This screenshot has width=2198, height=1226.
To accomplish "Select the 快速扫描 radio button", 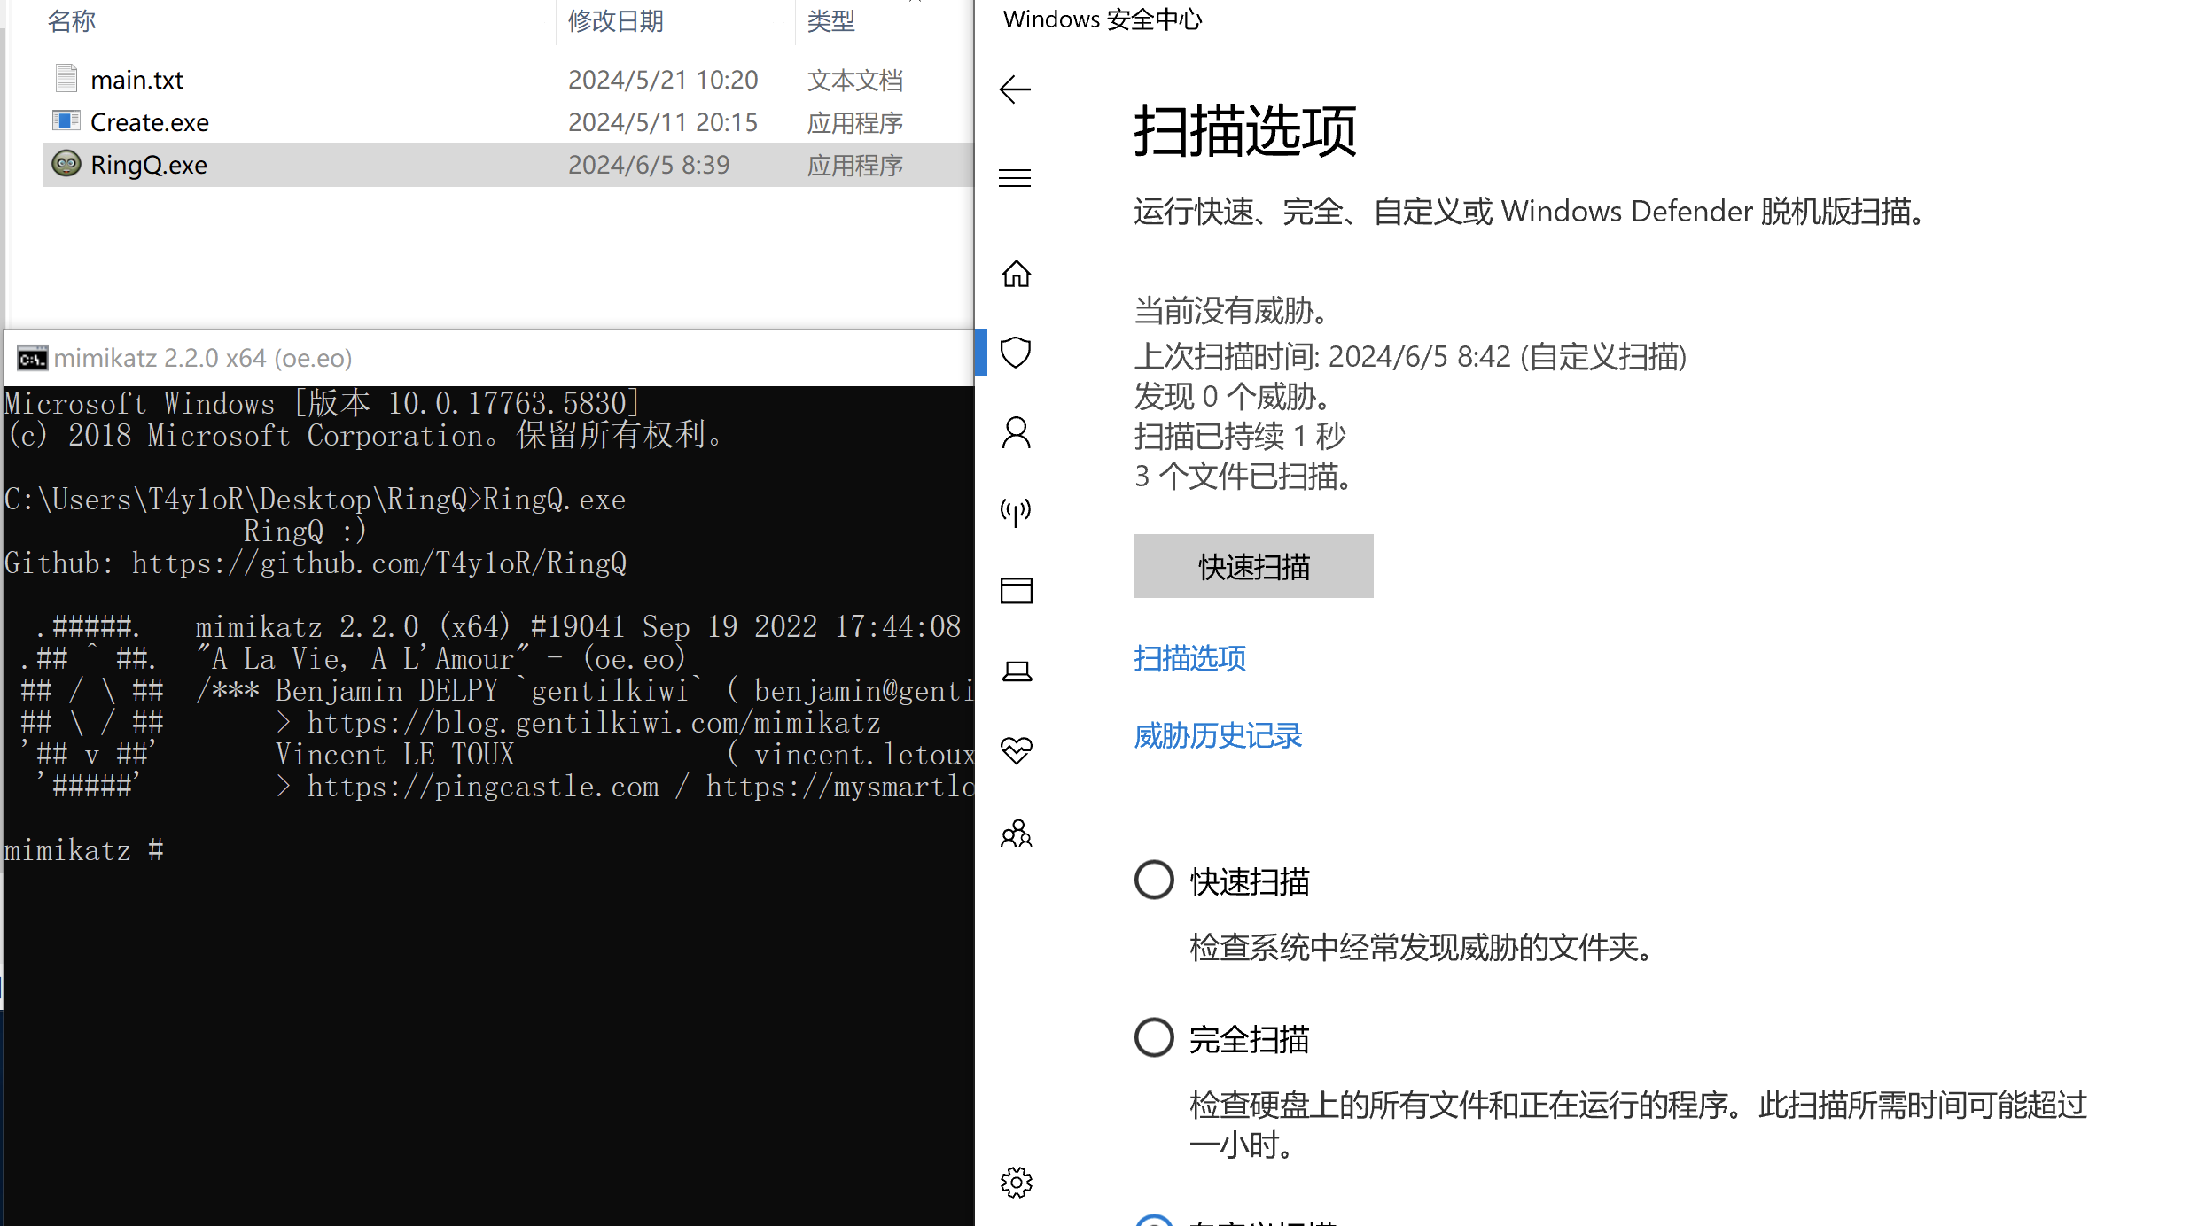I will tap(1154, 881).
